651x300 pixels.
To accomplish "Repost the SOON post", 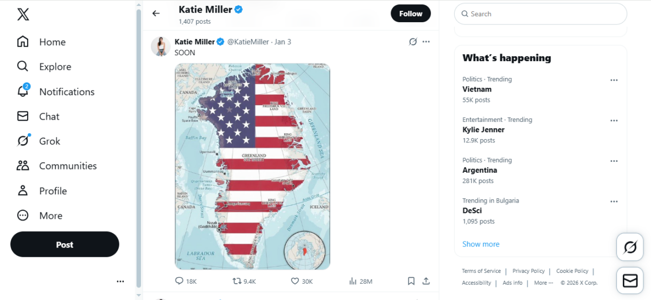I will (237, 281).
